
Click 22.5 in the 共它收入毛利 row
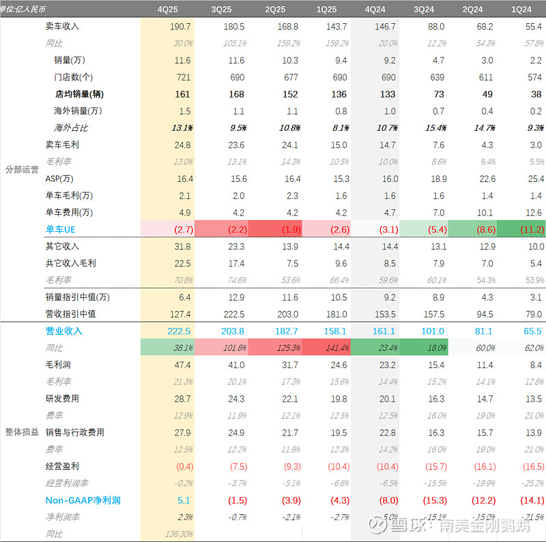(x=182, y=263)
